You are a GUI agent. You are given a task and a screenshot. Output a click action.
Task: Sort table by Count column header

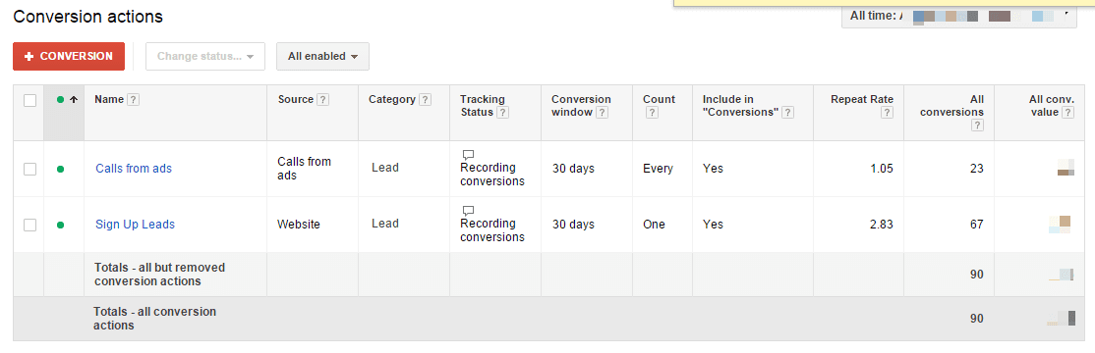660,100
